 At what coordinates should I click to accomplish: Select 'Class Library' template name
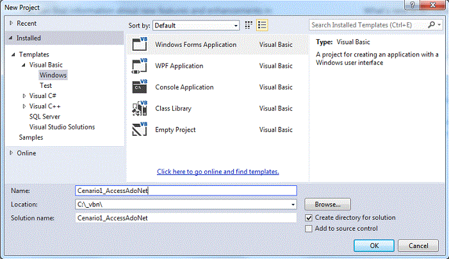tap(173, 108)
